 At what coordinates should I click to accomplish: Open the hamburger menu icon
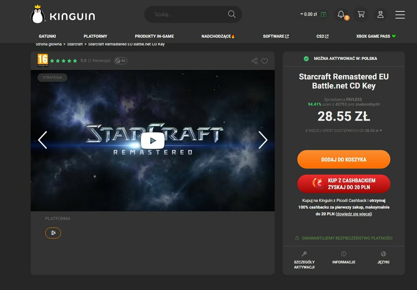(400, 15)
